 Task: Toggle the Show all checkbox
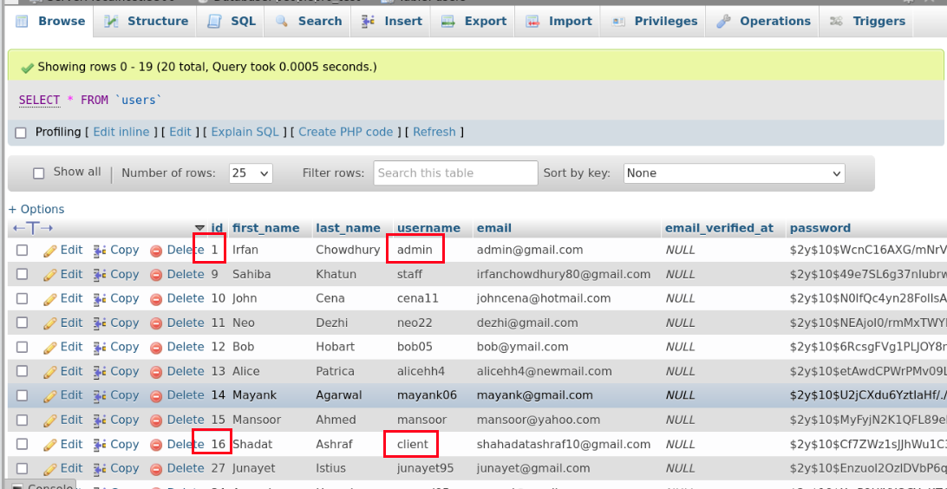(39, 173)
